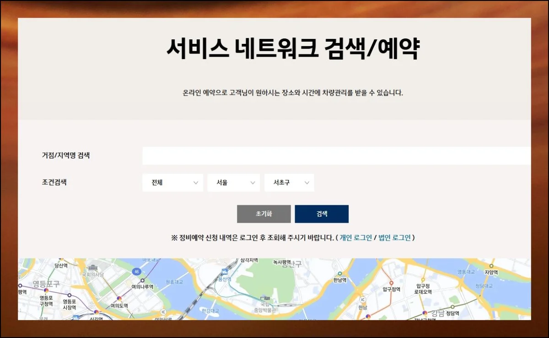Screen dimensions: 549x338
Task: Expand the 서울 city dropdown
Action: pyautogui.click(x=233, y=182)
